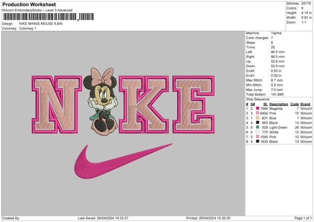This screenshot has width=314, height=222.
Task: Click the 'N#' column header
Action: pyautogui.click(x=253, y=104)
